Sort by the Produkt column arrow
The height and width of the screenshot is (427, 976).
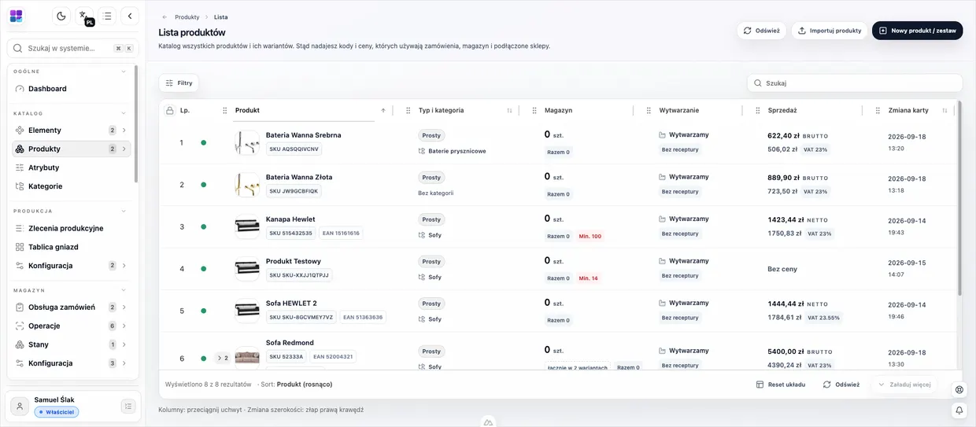tap(383, 111)
